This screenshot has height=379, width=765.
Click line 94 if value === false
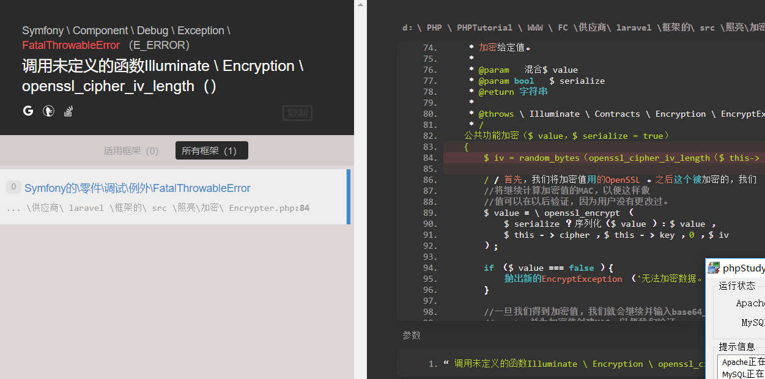549,268
